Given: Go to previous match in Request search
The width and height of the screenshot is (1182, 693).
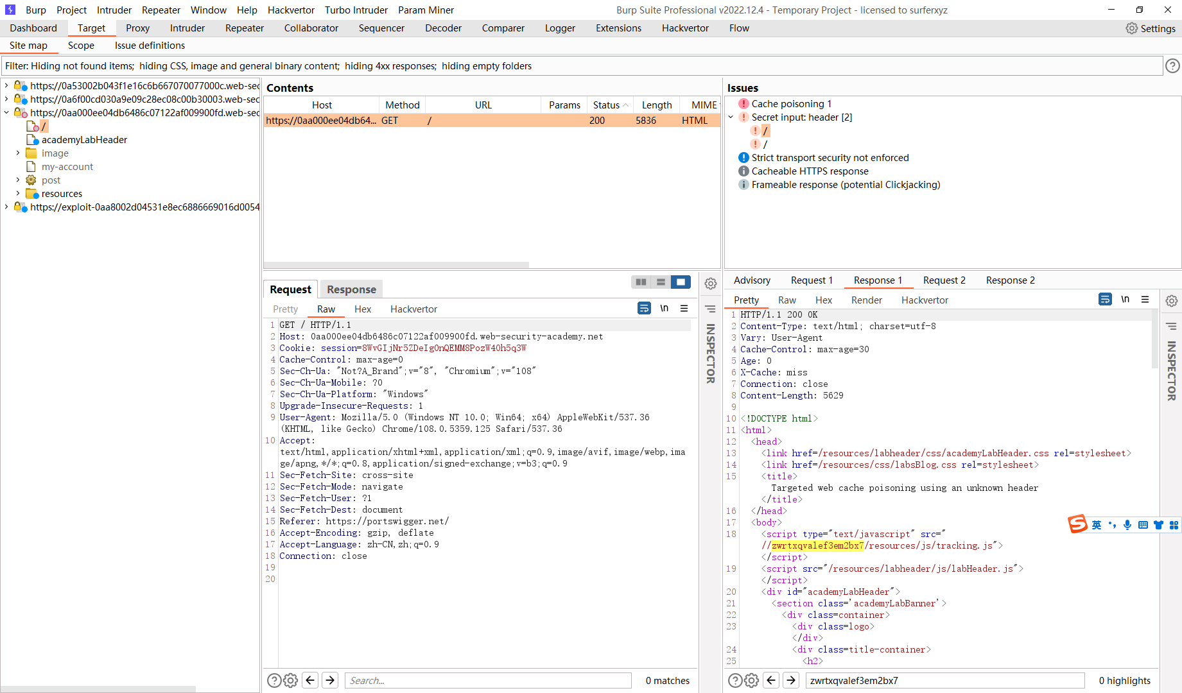Looking at the screenshot, I should coord(310,681).
